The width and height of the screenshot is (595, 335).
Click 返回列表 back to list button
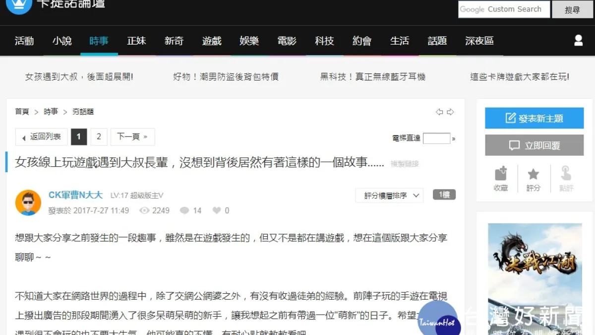(41, 136)
